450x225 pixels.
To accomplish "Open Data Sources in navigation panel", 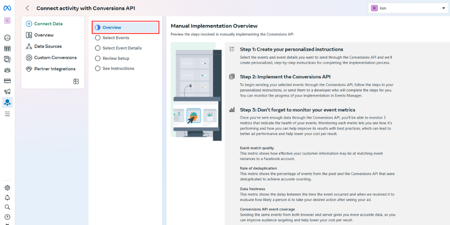I will [x=44, y=46].
